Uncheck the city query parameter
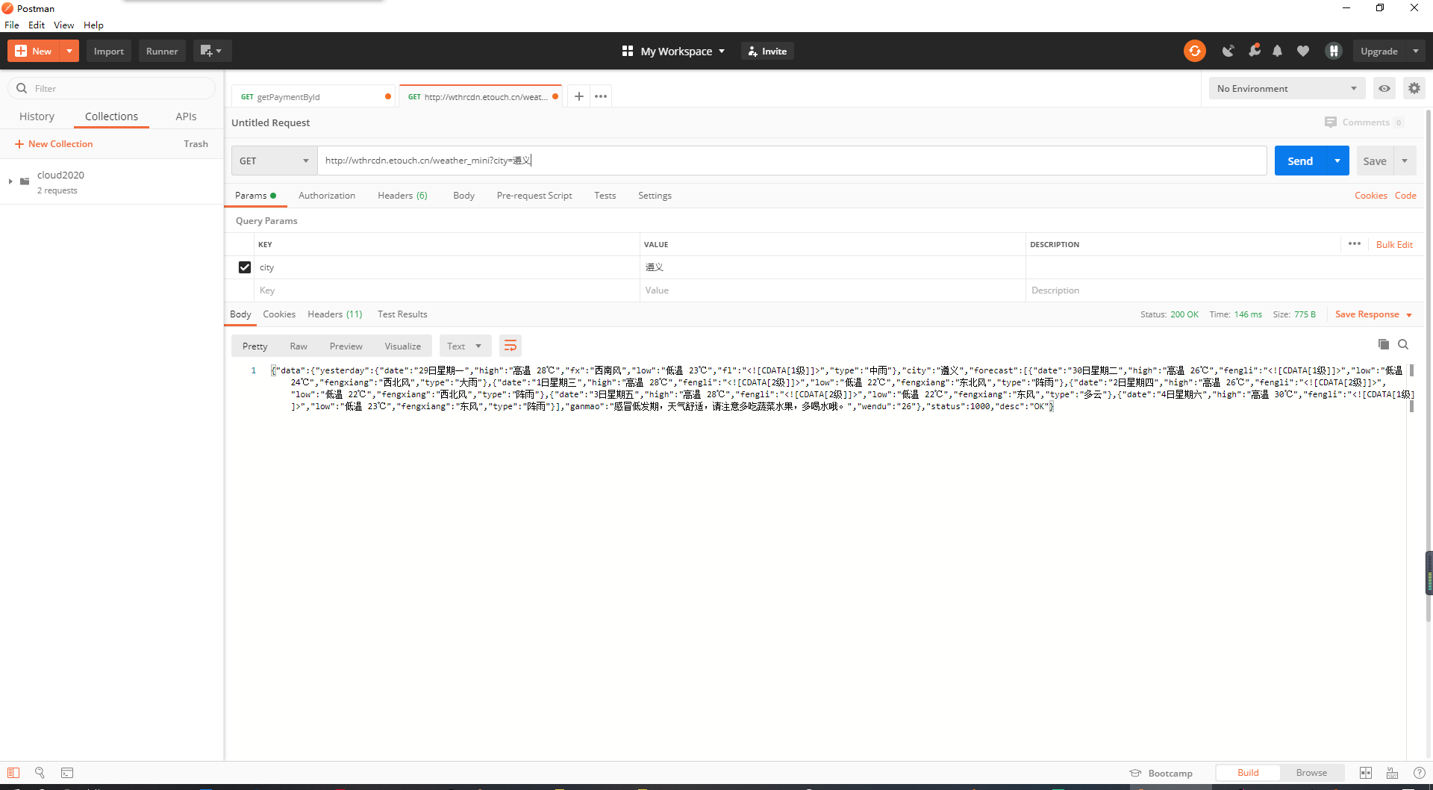The image size is (1433, 790). (x=244, y=267)
